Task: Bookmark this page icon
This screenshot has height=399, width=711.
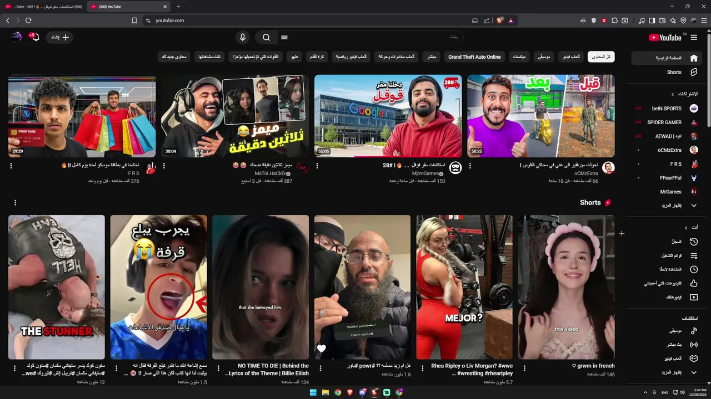Action: point(134,21)
